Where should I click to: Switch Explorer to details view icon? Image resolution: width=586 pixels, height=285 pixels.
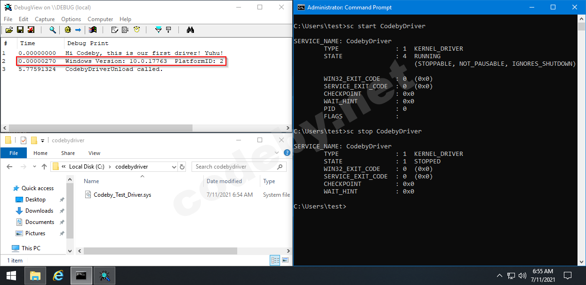(x=275, y=260)
